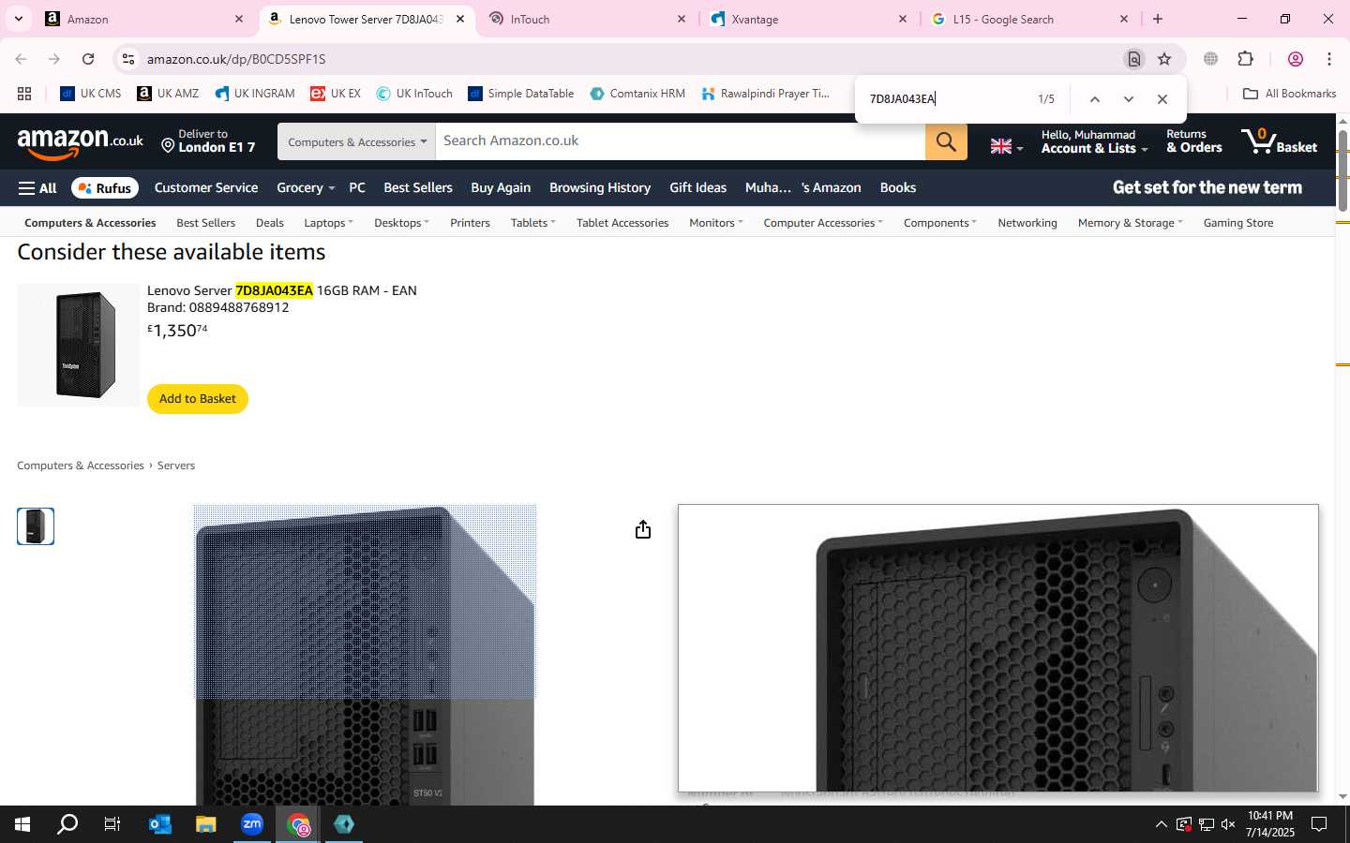Click the Add to Basket button
1350x843 pixels.
click(x=198, y=399)
